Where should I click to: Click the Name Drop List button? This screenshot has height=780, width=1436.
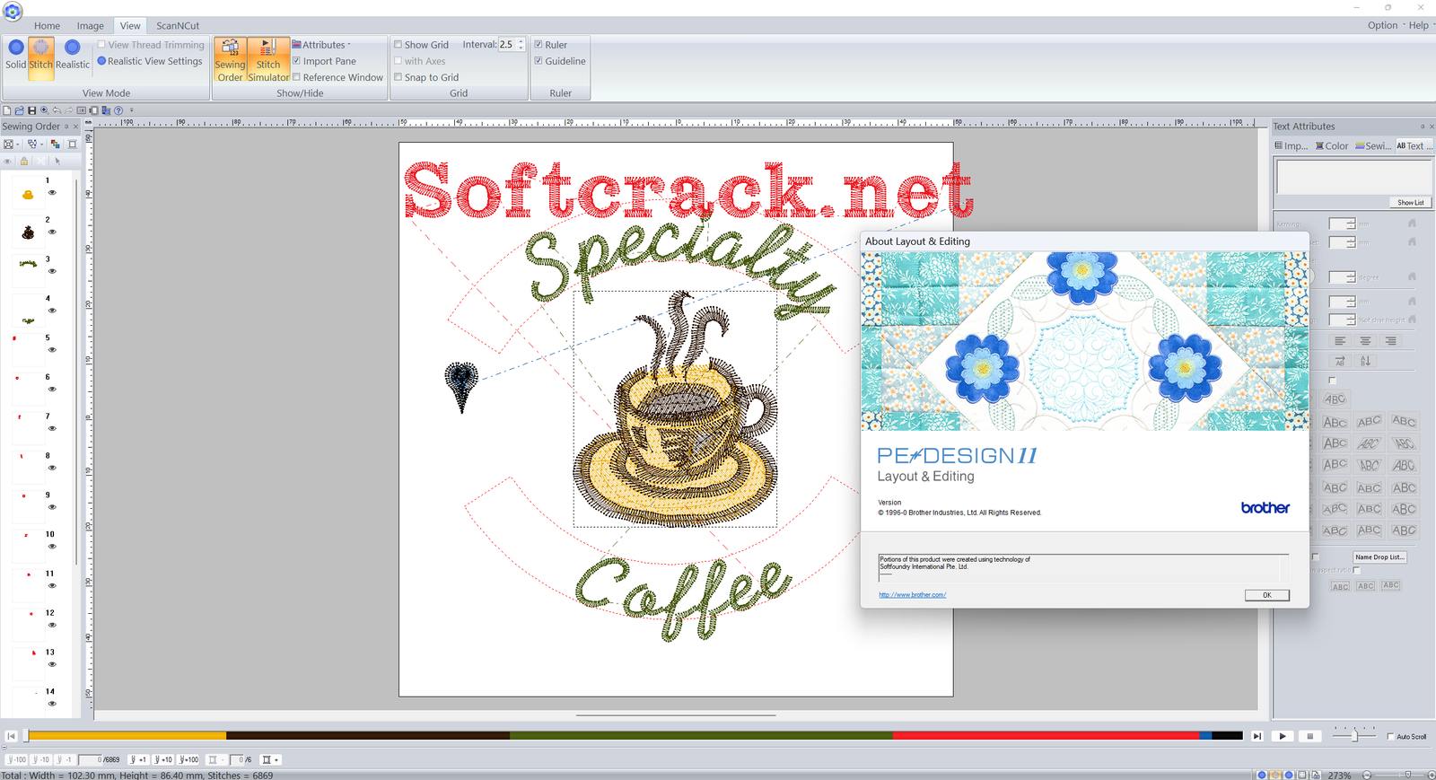1379,557
